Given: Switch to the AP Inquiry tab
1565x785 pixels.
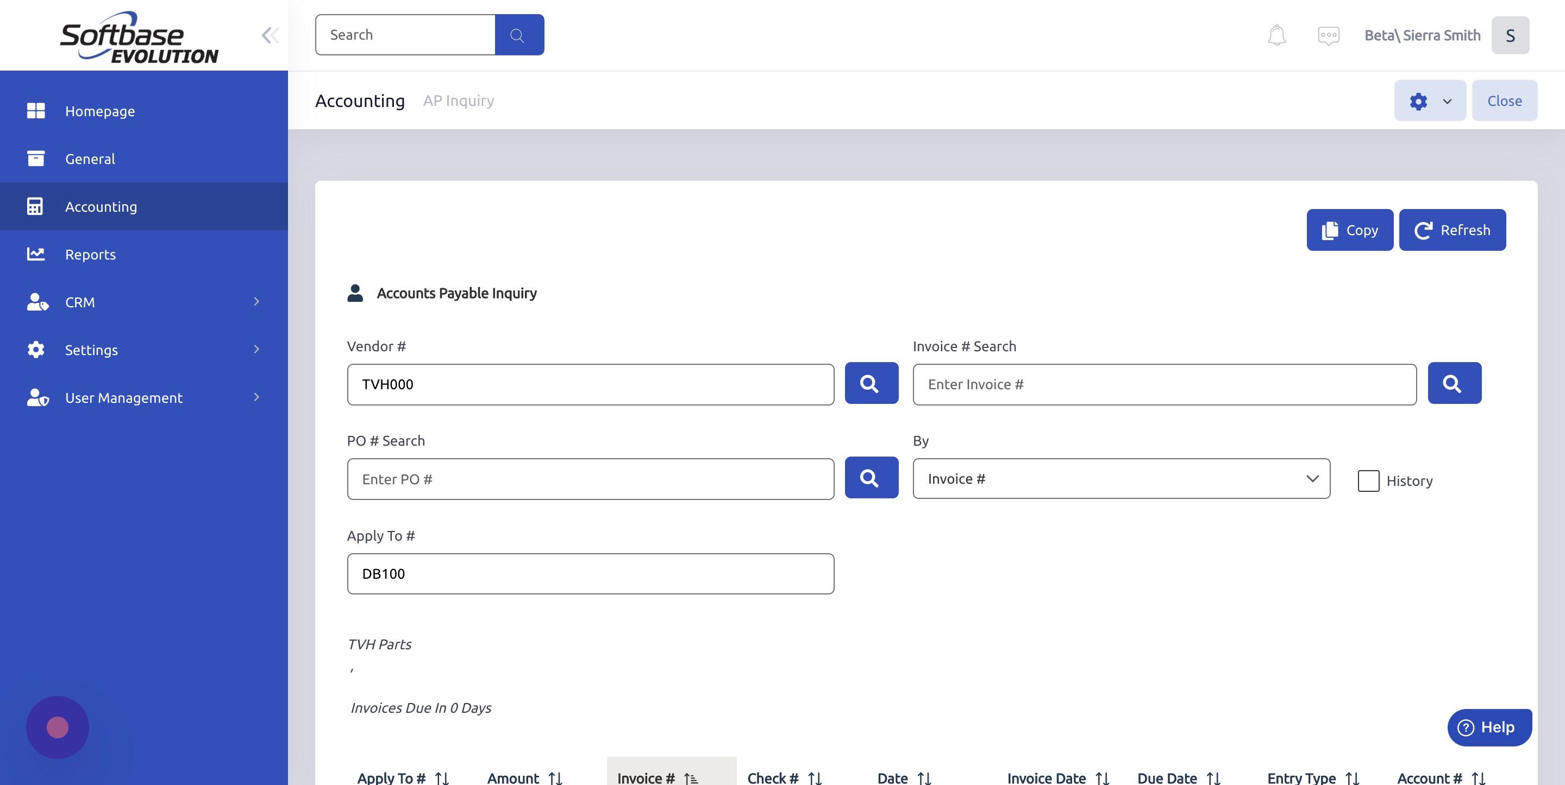Looking at the screenshot, I should (x=458, y=100).
